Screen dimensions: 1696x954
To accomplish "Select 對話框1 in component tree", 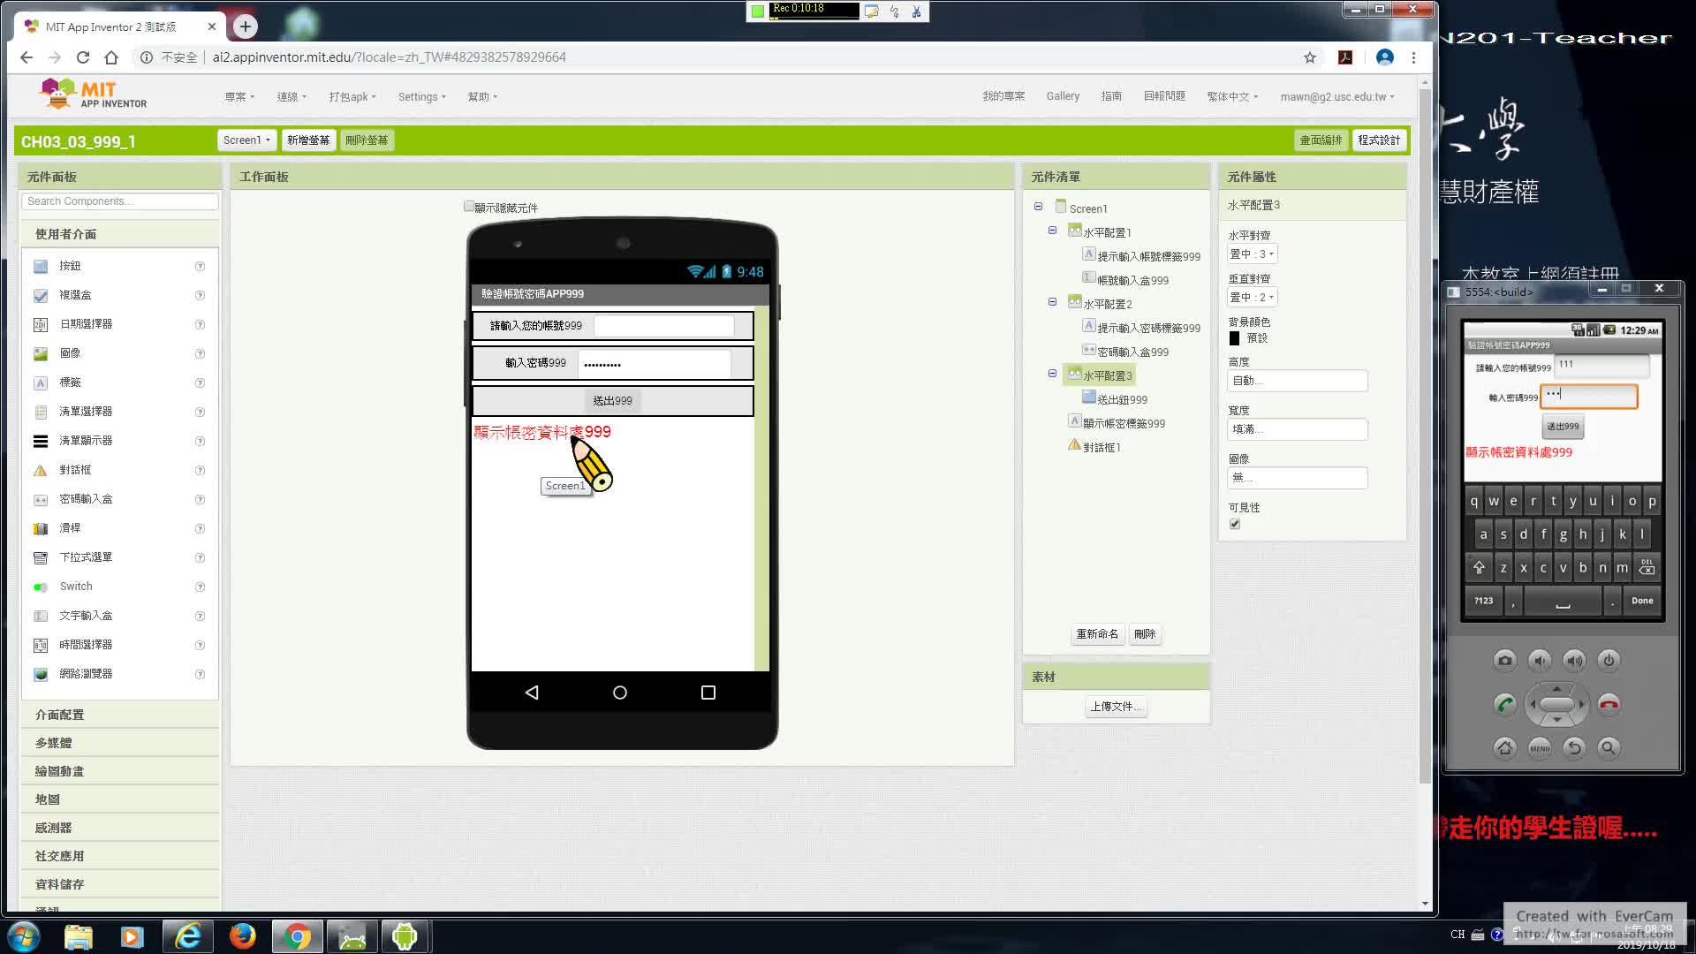I will [1101, 447].
